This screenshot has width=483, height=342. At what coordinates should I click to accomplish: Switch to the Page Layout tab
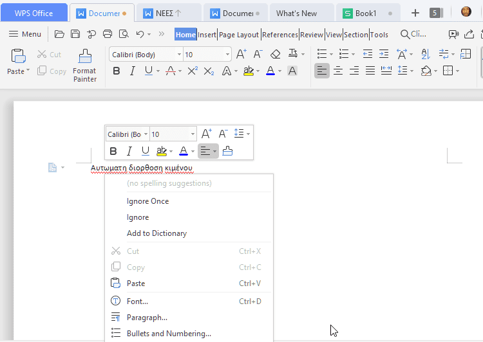pos(239,35)
